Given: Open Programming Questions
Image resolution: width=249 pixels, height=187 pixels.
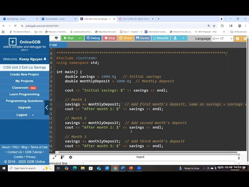Looking at the screenshot, I should point(25,101).
